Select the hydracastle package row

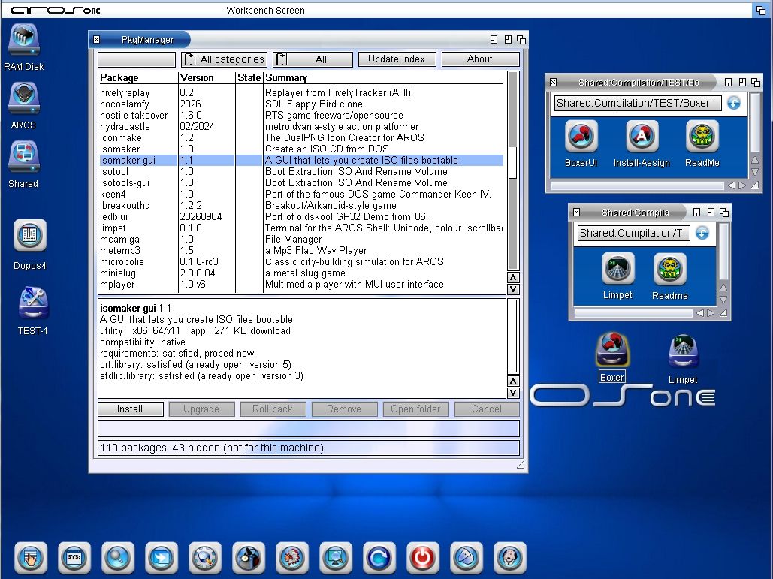coord(301,127)
